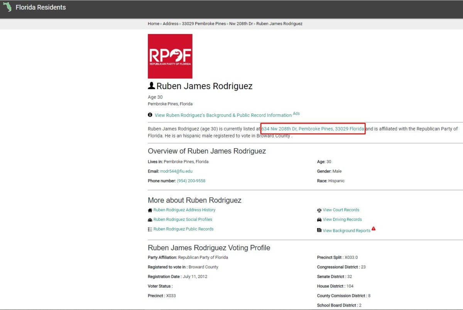
Task: Click the info icon before the background link
Action: 150,115
